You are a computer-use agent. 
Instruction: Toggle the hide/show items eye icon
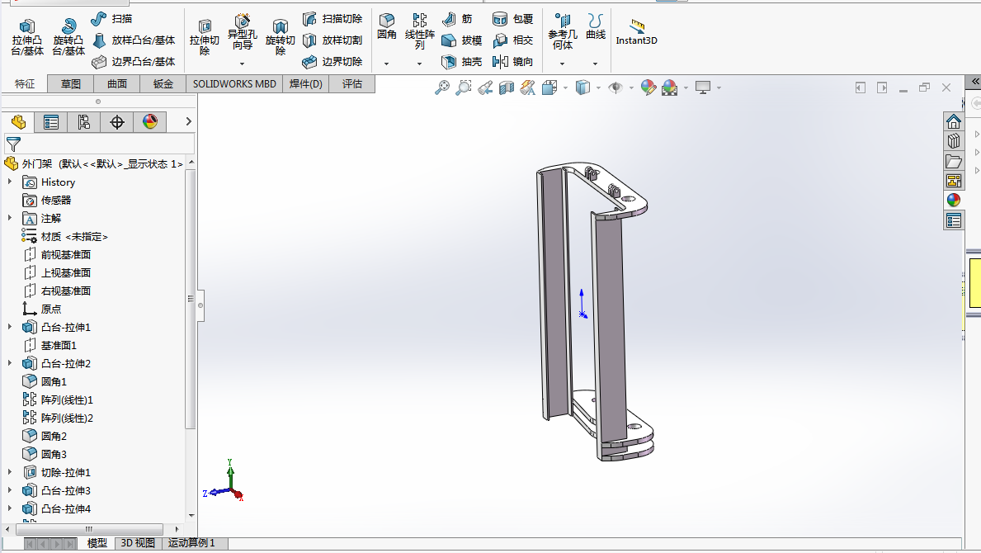pos(615,87)
